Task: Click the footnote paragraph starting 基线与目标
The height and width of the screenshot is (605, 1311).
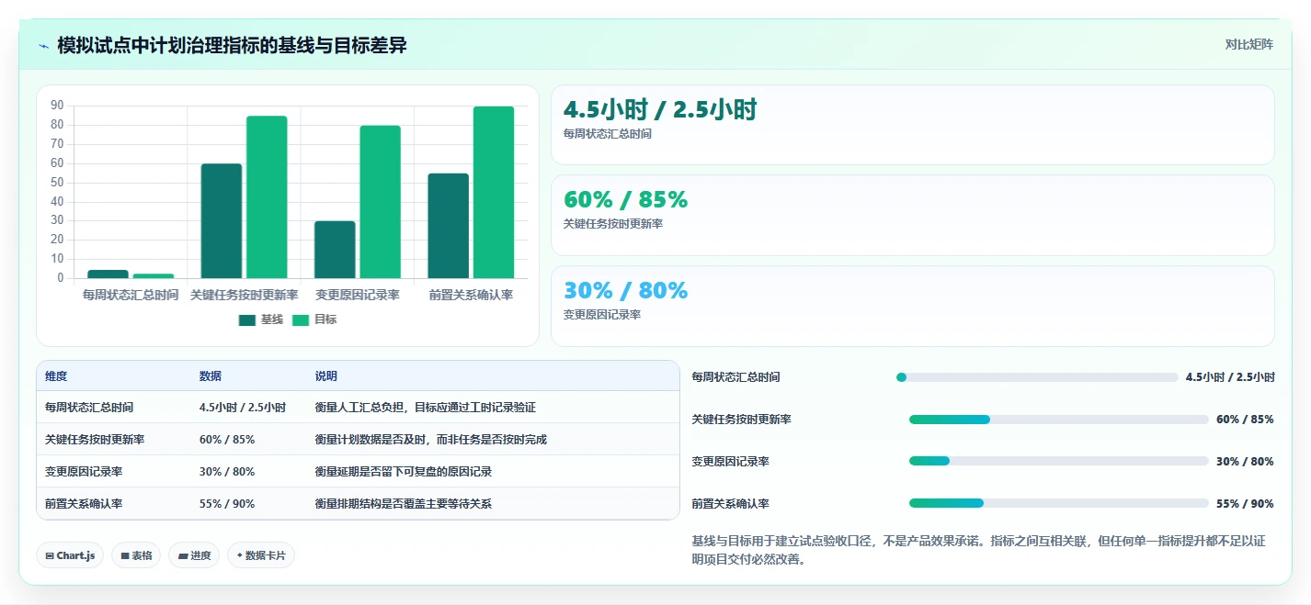Action: [978, 550]
